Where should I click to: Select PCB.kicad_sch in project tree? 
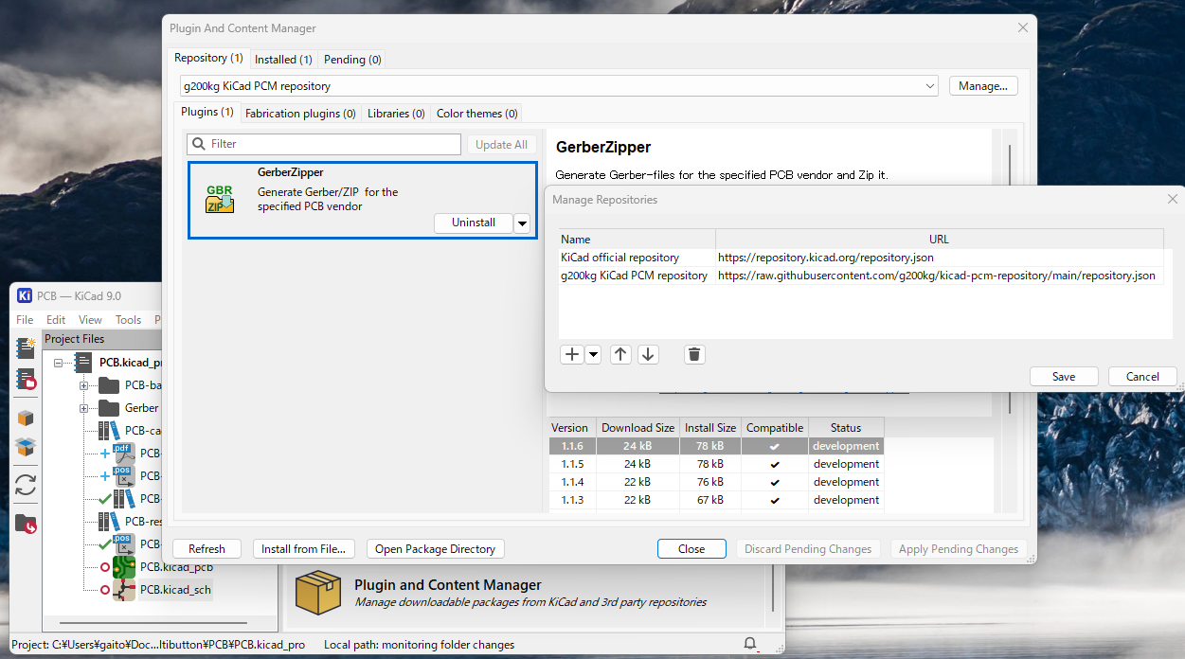coord(176,590)
